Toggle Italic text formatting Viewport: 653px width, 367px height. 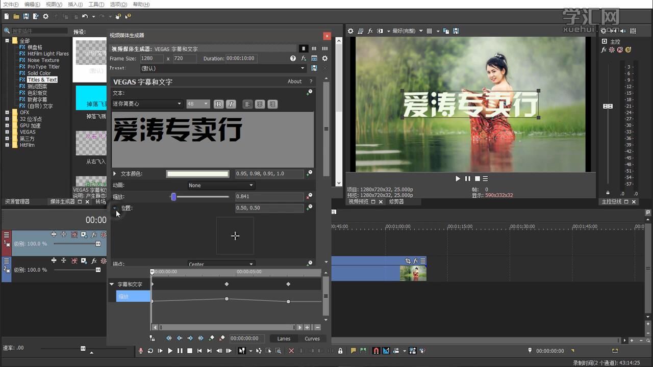click(231, 104)
